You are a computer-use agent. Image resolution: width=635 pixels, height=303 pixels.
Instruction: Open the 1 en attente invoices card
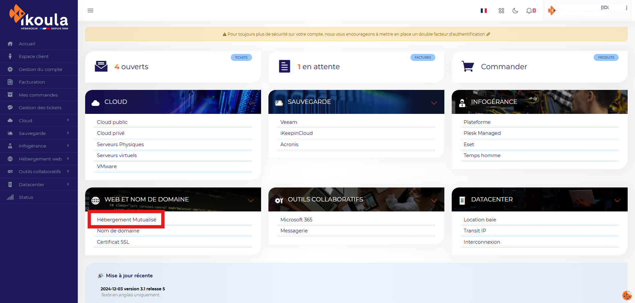coord(356,67)
